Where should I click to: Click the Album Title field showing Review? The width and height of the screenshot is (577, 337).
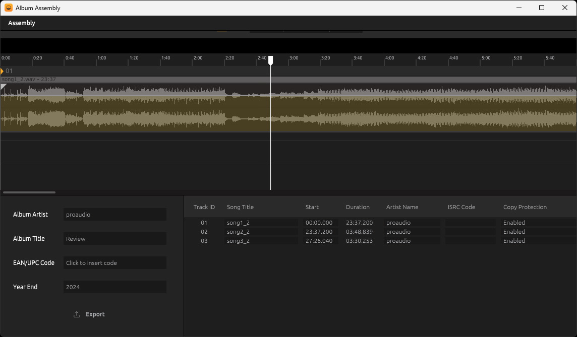tap(114, 239)
